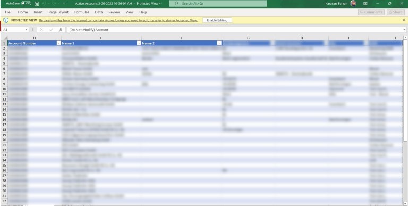Click the Redo arrow icon
Viewport: 408px width, 206px height.
point(55,4)
